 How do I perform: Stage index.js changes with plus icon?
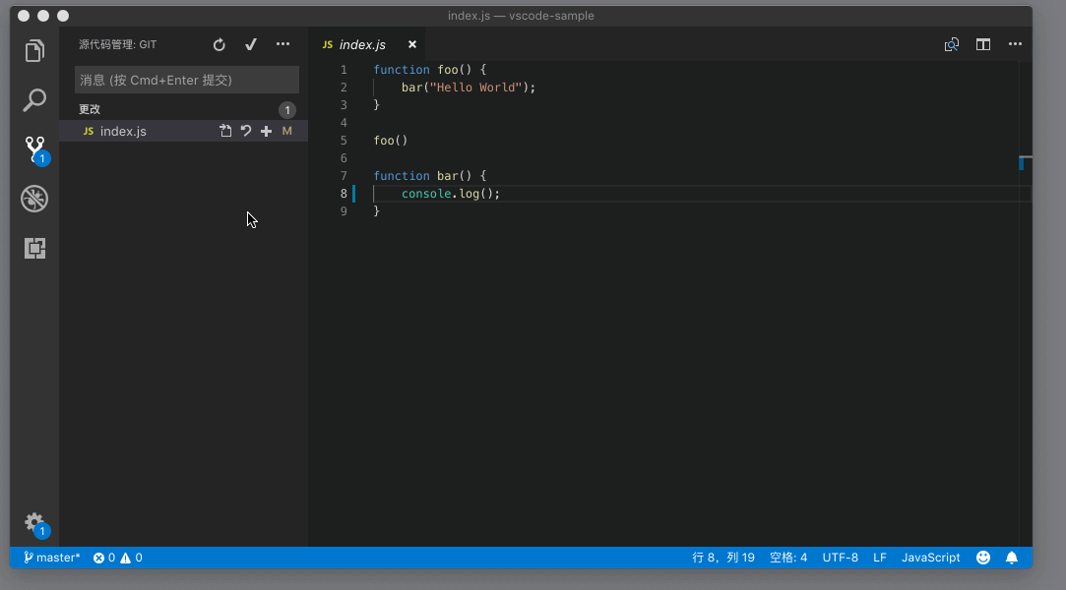pos(266,131)
